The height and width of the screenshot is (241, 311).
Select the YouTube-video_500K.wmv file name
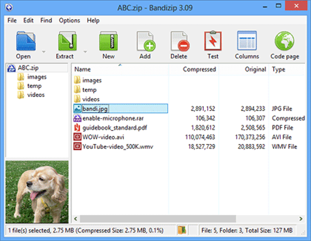(118, 147)
